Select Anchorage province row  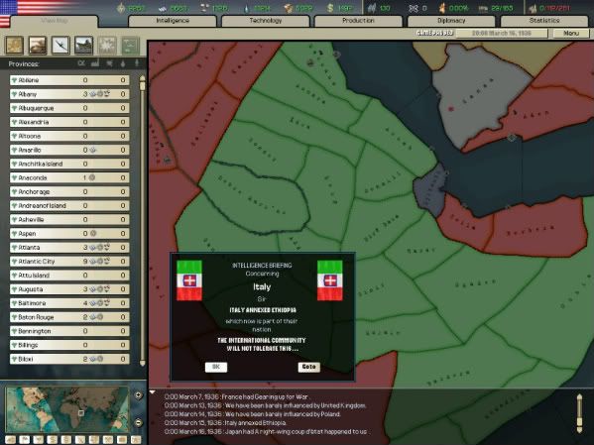coord(69,191)
